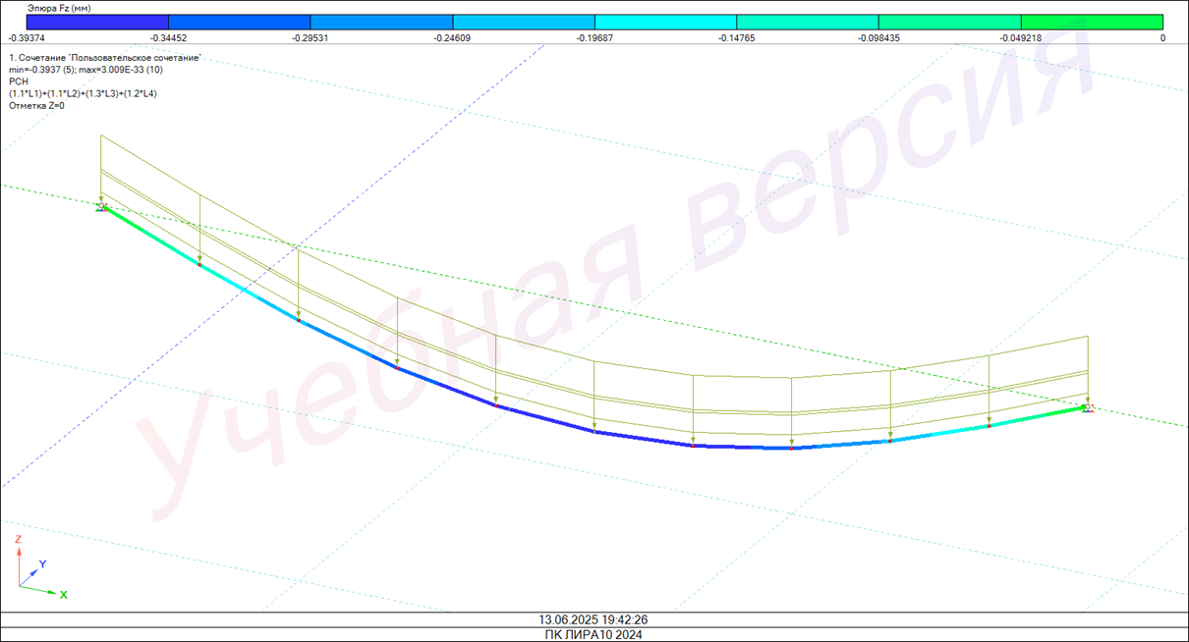Click the 'ПК ЛИРА10 2024' footer
This screenshot has height=642, width=1189.
click(594, 634)
